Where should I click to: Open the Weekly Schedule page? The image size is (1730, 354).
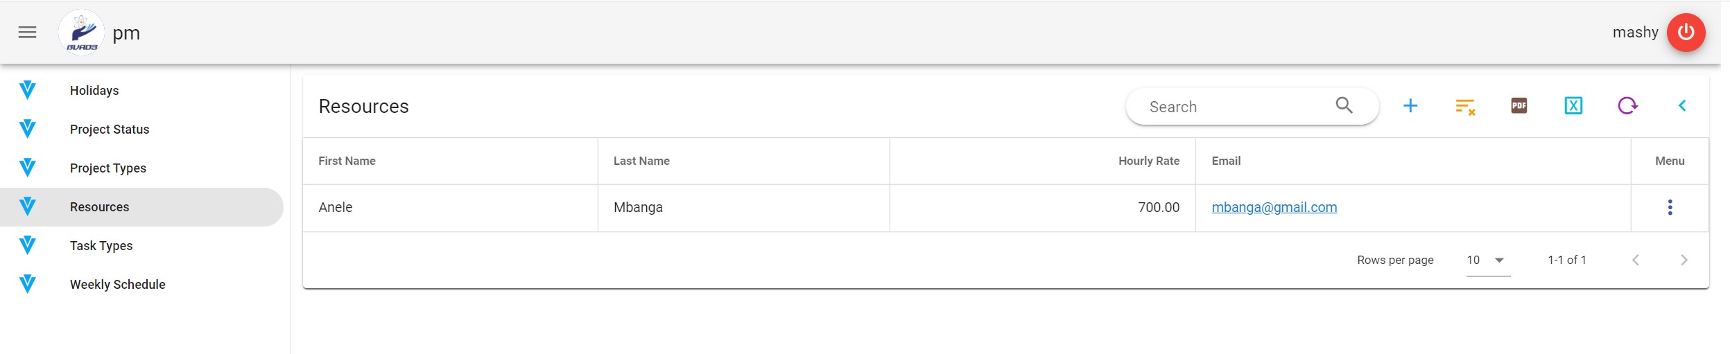click(118, 285)
